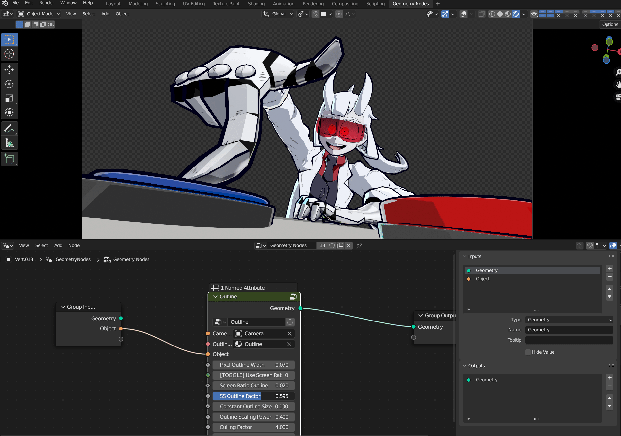This screenshot has width=621, height=436.
Task: Click the Options button
Action: click(610, 24)
